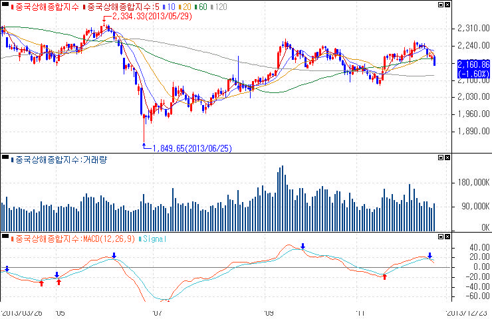Click the black menu box in volume panel corner

tap(5, 159)
